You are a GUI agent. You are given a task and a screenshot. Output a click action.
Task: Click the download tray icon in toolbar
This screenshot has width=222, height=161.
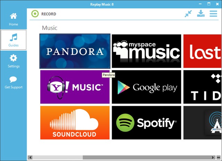coord(201,14)
